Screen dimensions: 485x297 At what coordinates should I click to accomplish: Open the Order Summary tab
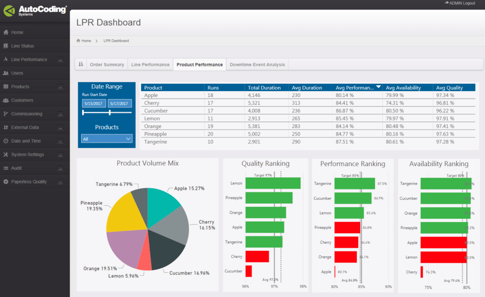coord(107,65)
